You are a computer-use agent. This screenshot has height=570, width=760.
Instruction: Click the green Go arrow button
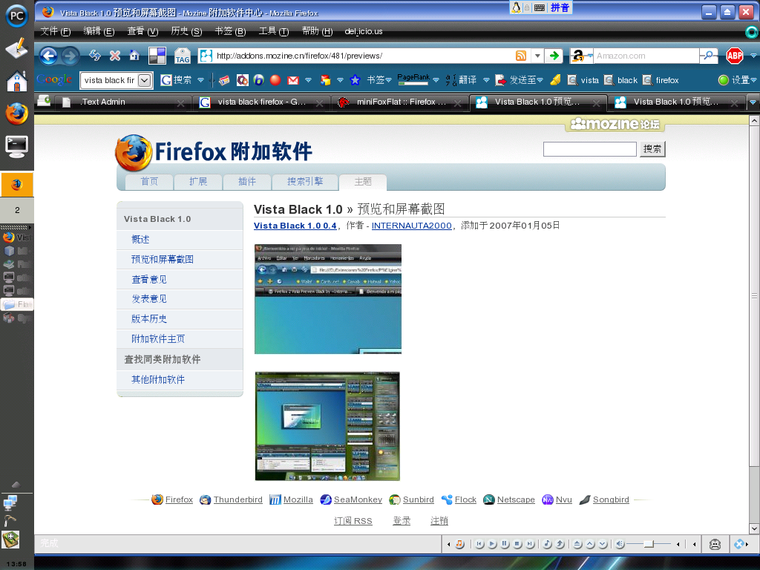[x=554, y=56]
